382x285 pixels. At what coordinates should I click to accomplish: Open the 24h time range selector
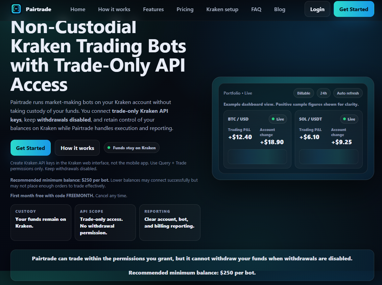pyautogui.click(x=324, y=93)
